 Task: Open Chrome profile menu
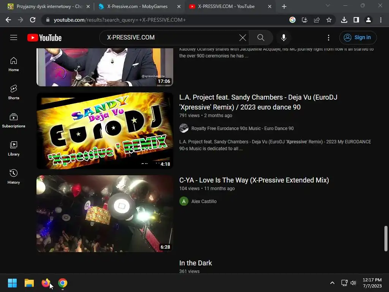pos(368,20)
